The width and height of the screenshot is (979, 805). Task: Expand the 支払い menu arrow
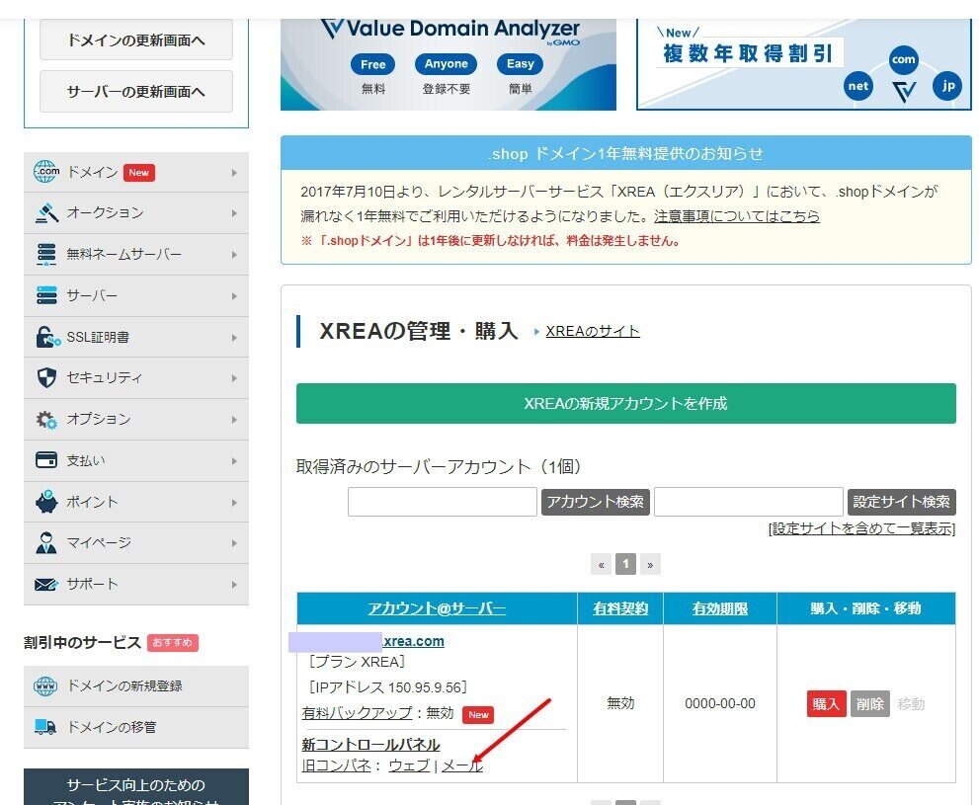(x=234, y=461)
